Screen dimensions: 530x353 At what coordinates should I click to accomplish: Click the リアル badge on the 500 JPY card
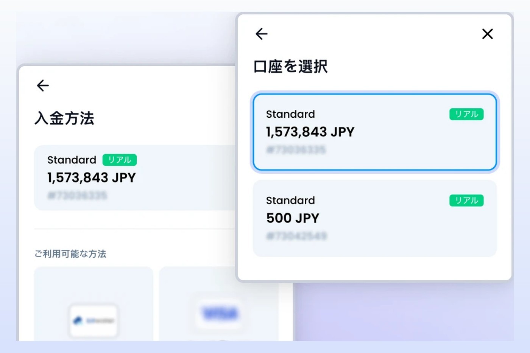click(466, 201)
